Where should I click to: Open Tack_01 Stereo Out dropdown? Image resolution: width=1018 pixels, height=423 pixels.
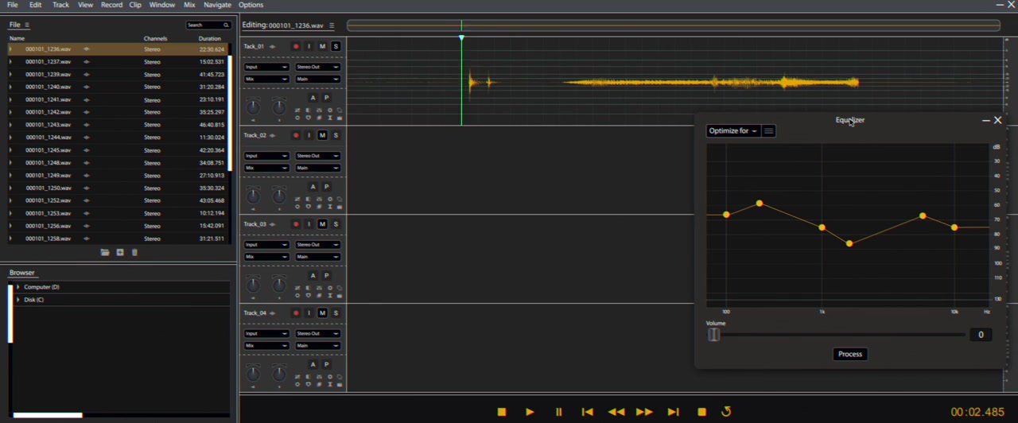click(317, 67)
